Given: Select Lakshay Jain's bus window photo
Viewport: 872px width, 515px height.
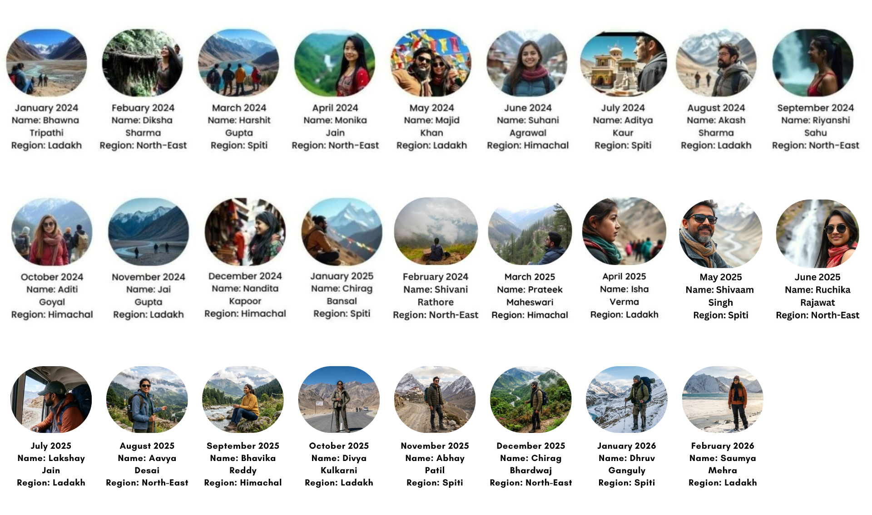Looking at the screenshot, I should [x=51, y=399].
